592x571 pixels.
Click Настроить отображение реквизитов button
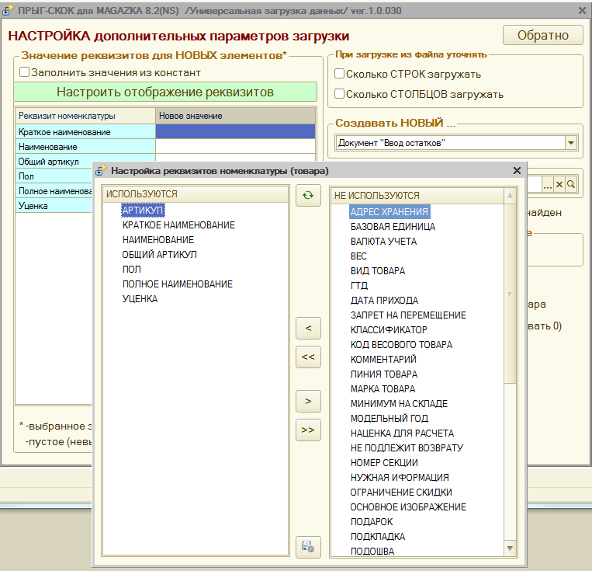click(x=165, y=92)
